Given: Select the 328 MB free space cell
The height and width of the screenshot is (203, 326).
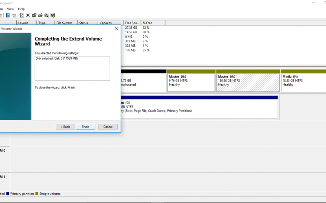Looking at the screenshot, I should 130,45.
